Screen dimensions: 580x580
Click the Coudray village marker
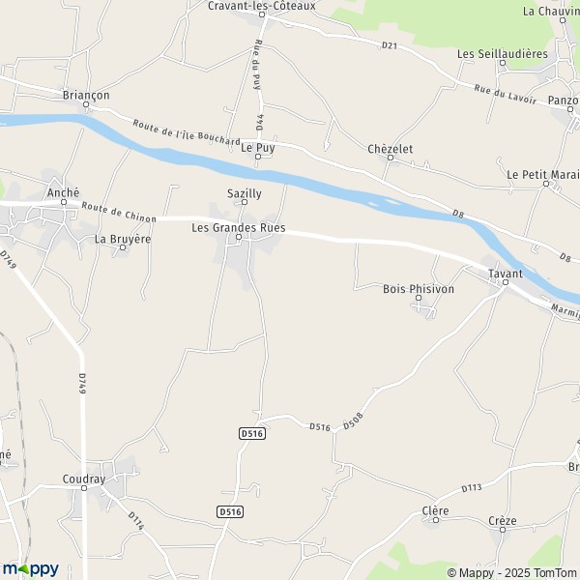[84, 488]
